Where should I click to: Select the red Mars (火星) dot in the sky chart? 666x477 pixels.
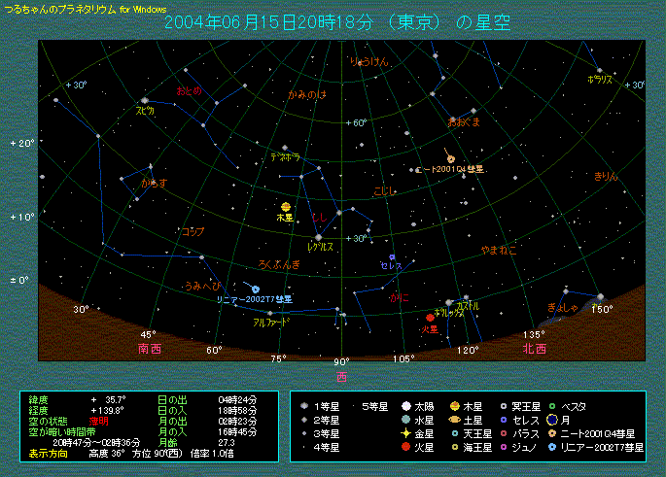(430, 318)
